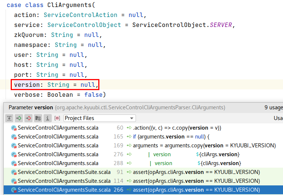Click the purple 'SERVER' constant

221,25
